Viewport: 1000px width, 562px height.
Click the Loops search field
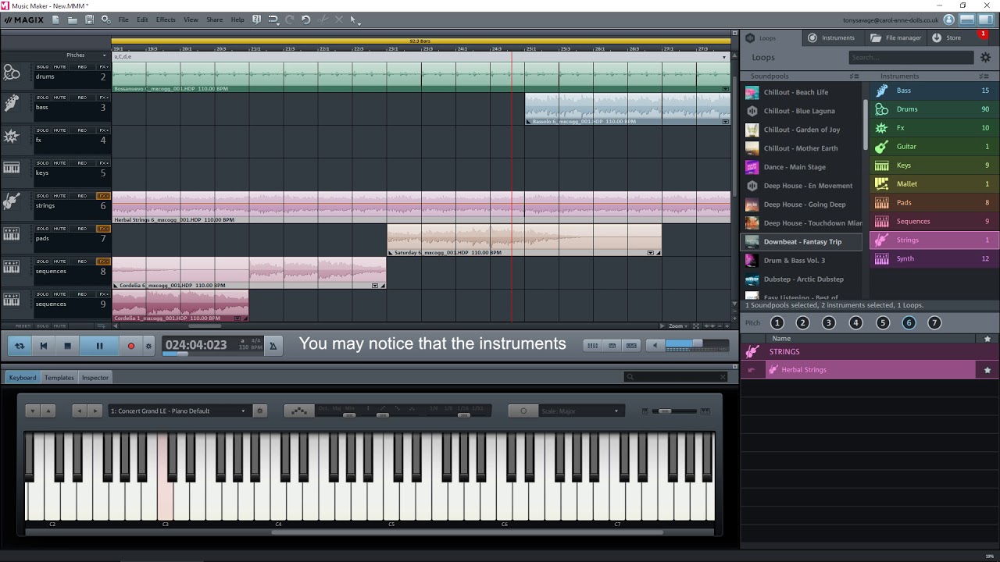(x=911, y=57)
